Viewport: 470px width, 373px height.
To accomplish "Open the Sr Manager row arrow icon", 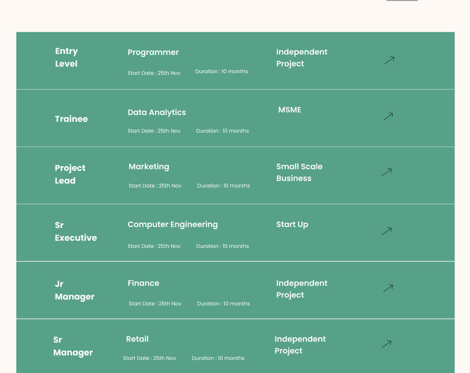I will (x=386, y=344).
